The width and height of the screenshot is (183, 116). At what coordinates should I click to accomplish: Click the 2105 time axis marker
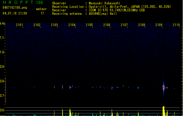tap(89, 25)
